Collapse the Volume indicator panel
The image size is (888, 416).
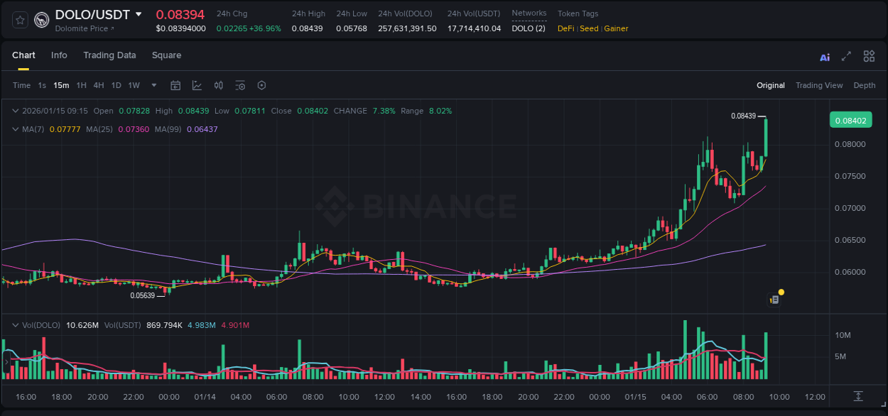pyautogui.click(x=16, y=324)
